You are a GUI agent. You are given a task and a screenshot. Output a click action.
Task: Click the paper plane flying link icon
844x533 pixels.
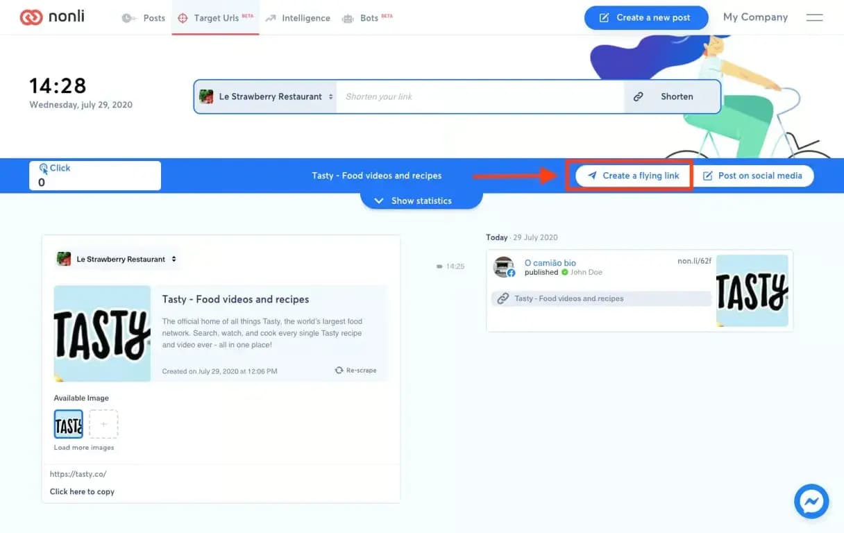point(592,176)
